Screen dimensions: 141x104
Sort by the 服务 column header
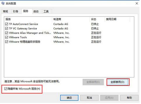(x=28, y=19)
